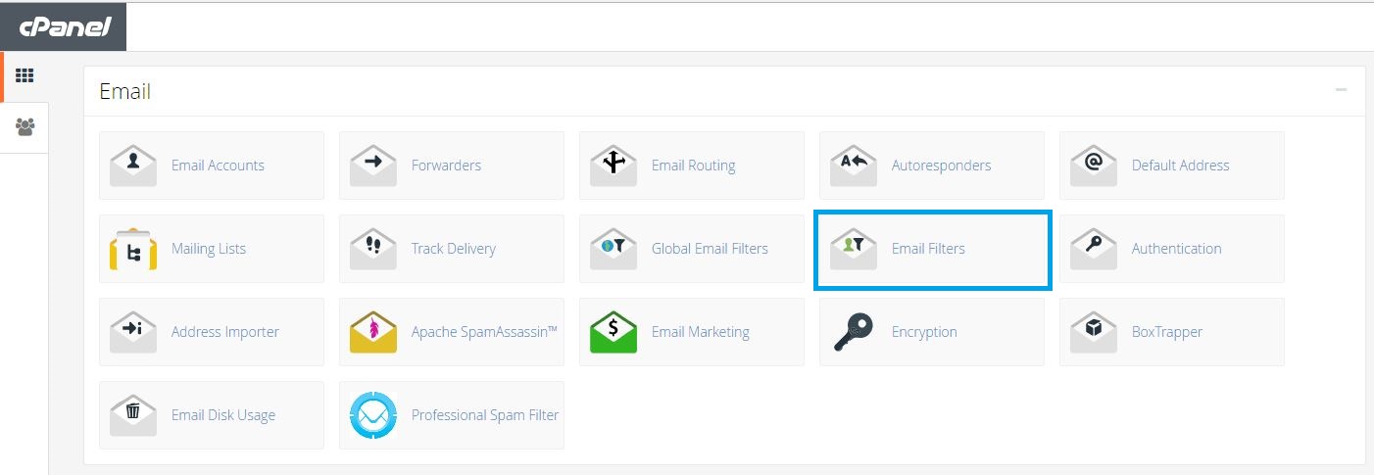1374x475 pixels.
Task: Go to the Authentication link
Action: click(x=1176, y=249)
